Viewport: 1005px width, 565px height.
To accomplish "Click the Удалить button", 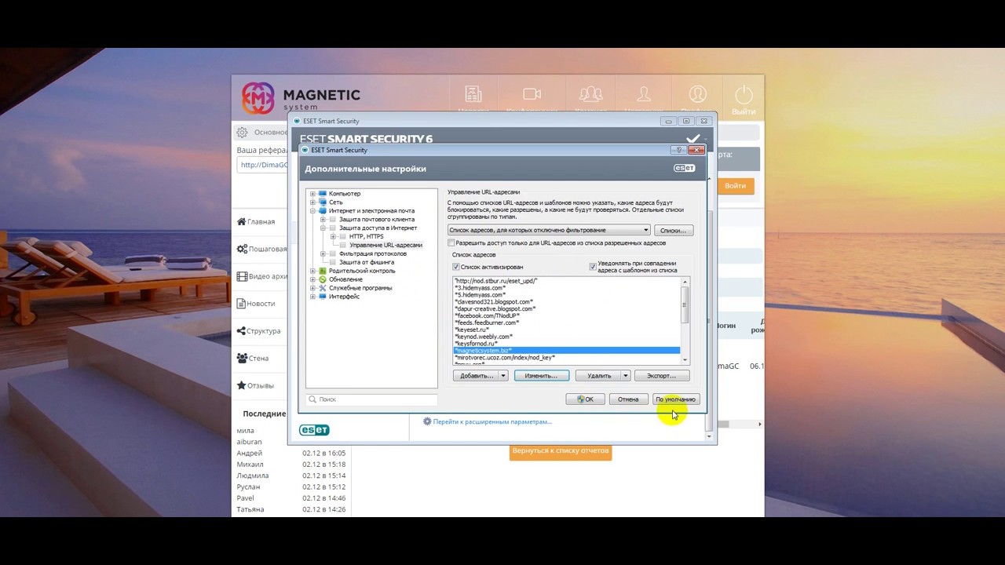I will coord(598,376).
